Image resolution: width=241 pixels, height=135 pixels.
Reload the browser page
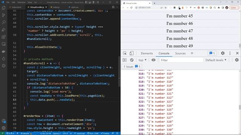pyautogui.click(x=131, y=7)
